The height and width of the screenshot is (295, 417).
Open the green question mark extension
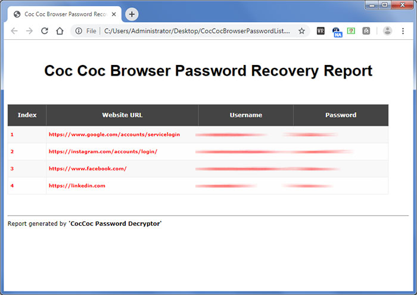(351, 31)
